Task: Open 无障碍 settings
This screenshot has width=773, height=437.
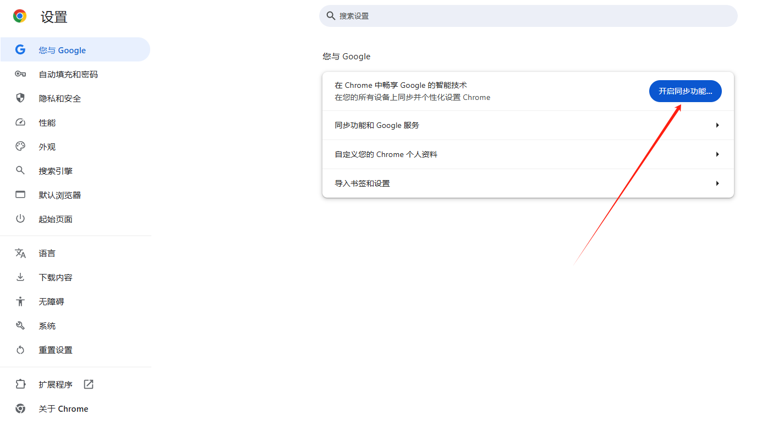Action: (x=75, y=301)
